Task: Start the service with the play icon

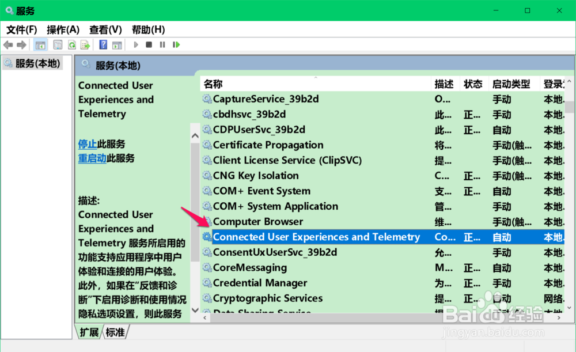Action: 135,45
